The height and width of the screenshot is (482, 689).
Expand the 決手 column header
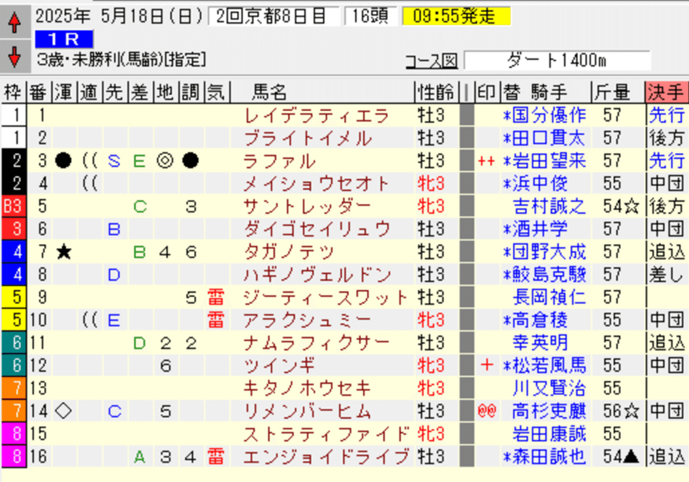(666, 91)
